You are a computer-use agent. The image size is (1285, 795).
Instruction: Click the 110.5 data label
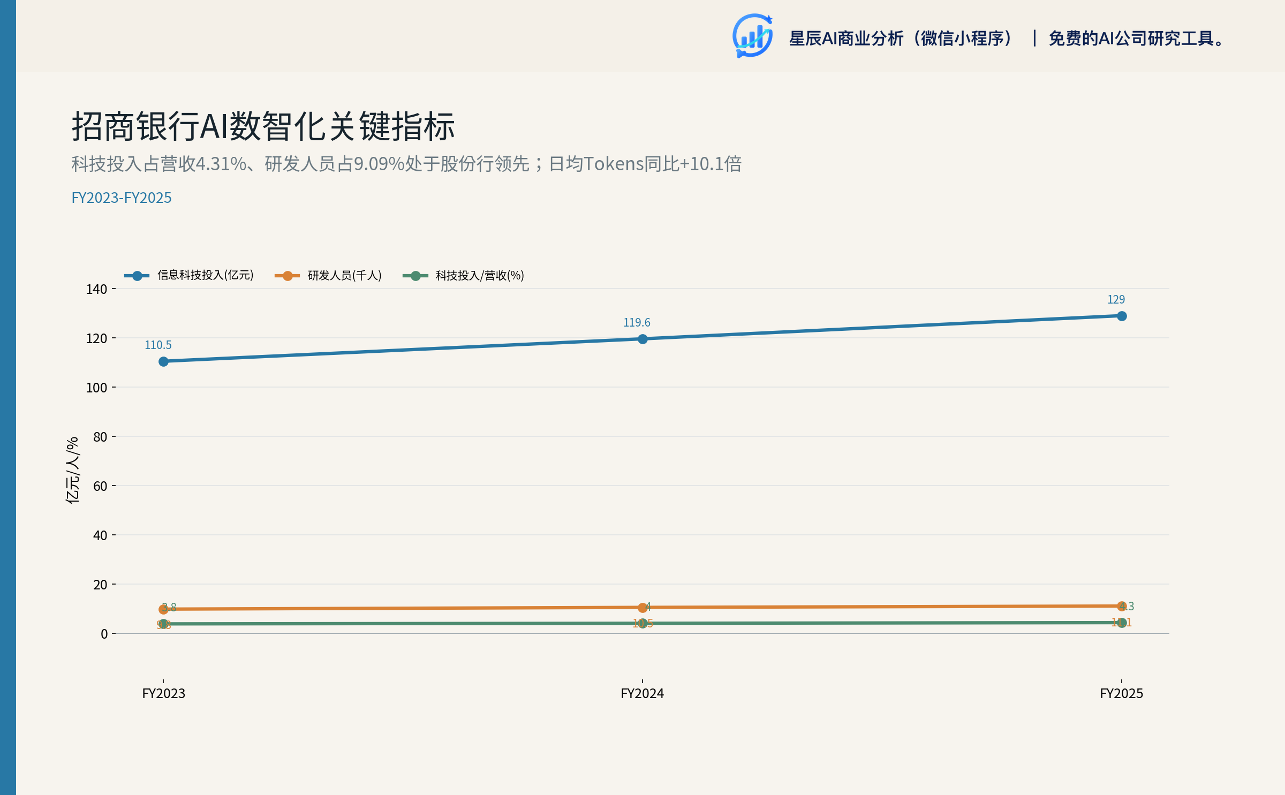coord(158,345)
